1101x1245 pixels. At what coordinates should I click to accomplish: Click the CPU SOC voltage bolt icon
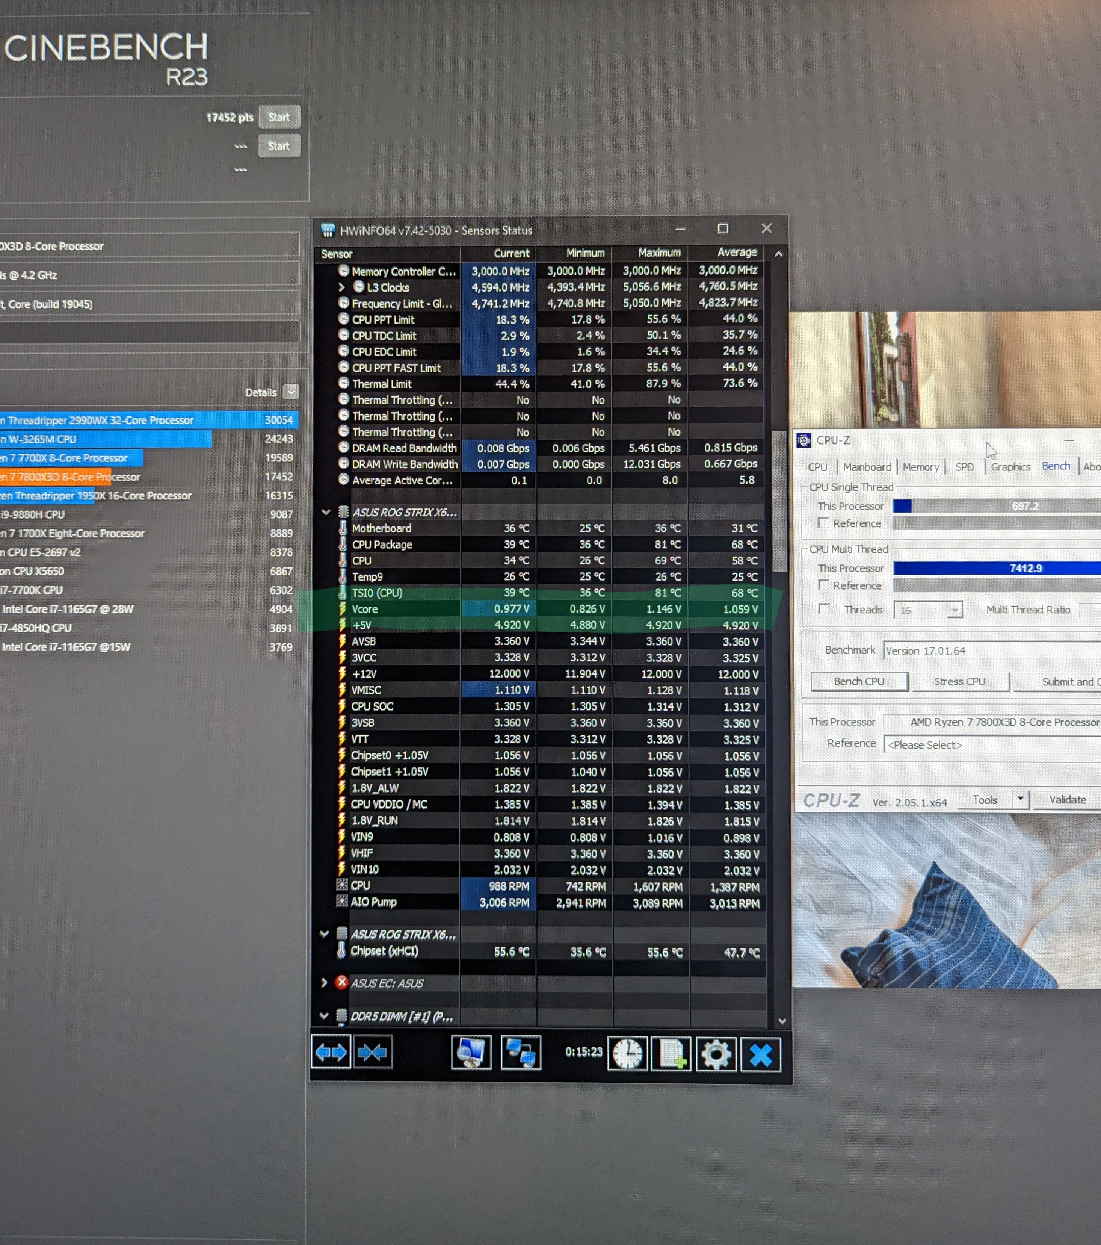point(342,705)
